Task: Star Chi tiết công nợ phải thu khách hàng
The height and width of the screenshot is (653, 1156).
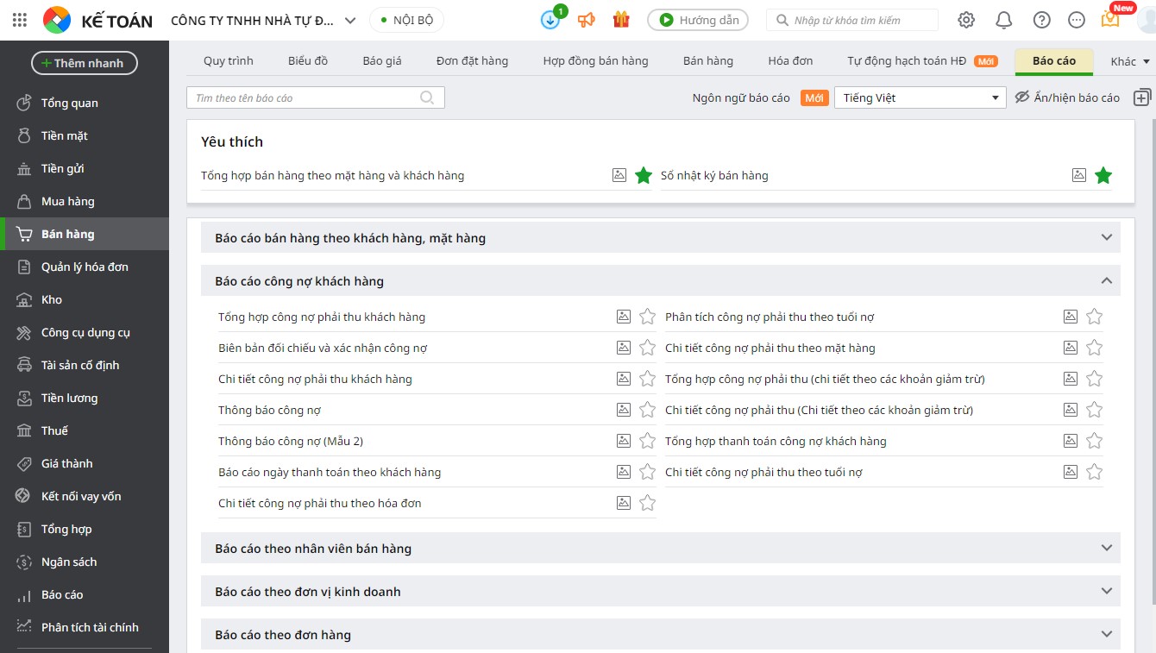Action: pos(648,379)
